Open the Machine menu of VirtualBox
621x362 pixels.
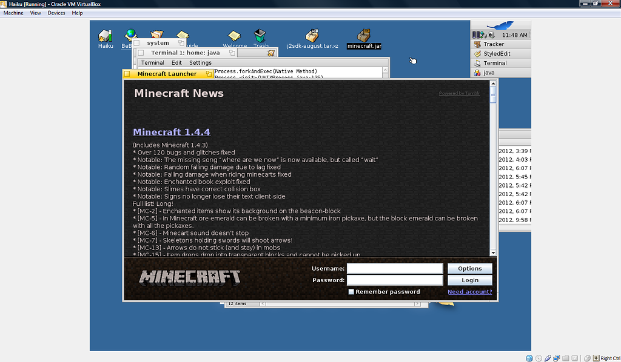(x=13, y=12)
